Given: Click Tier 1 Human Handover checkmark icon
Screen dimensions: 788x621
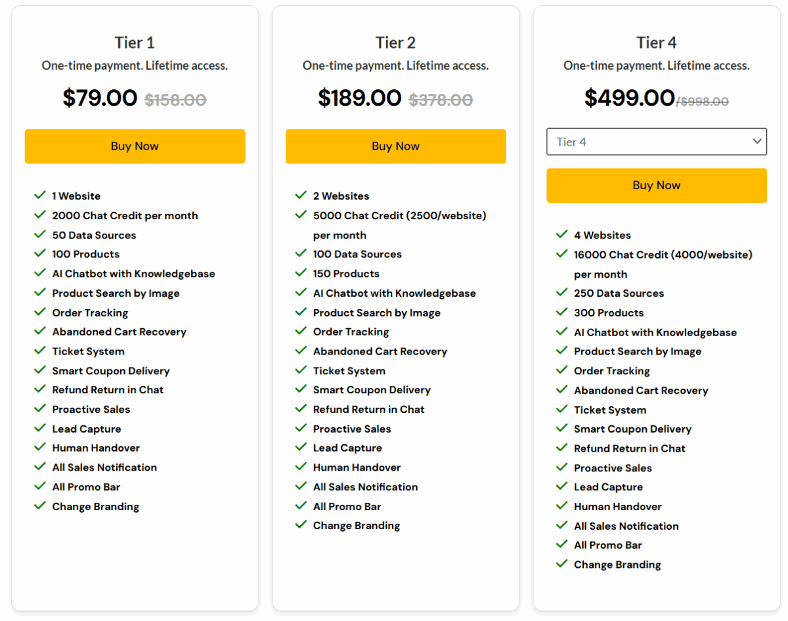Looking at the screenshot, I should (39, 448).
